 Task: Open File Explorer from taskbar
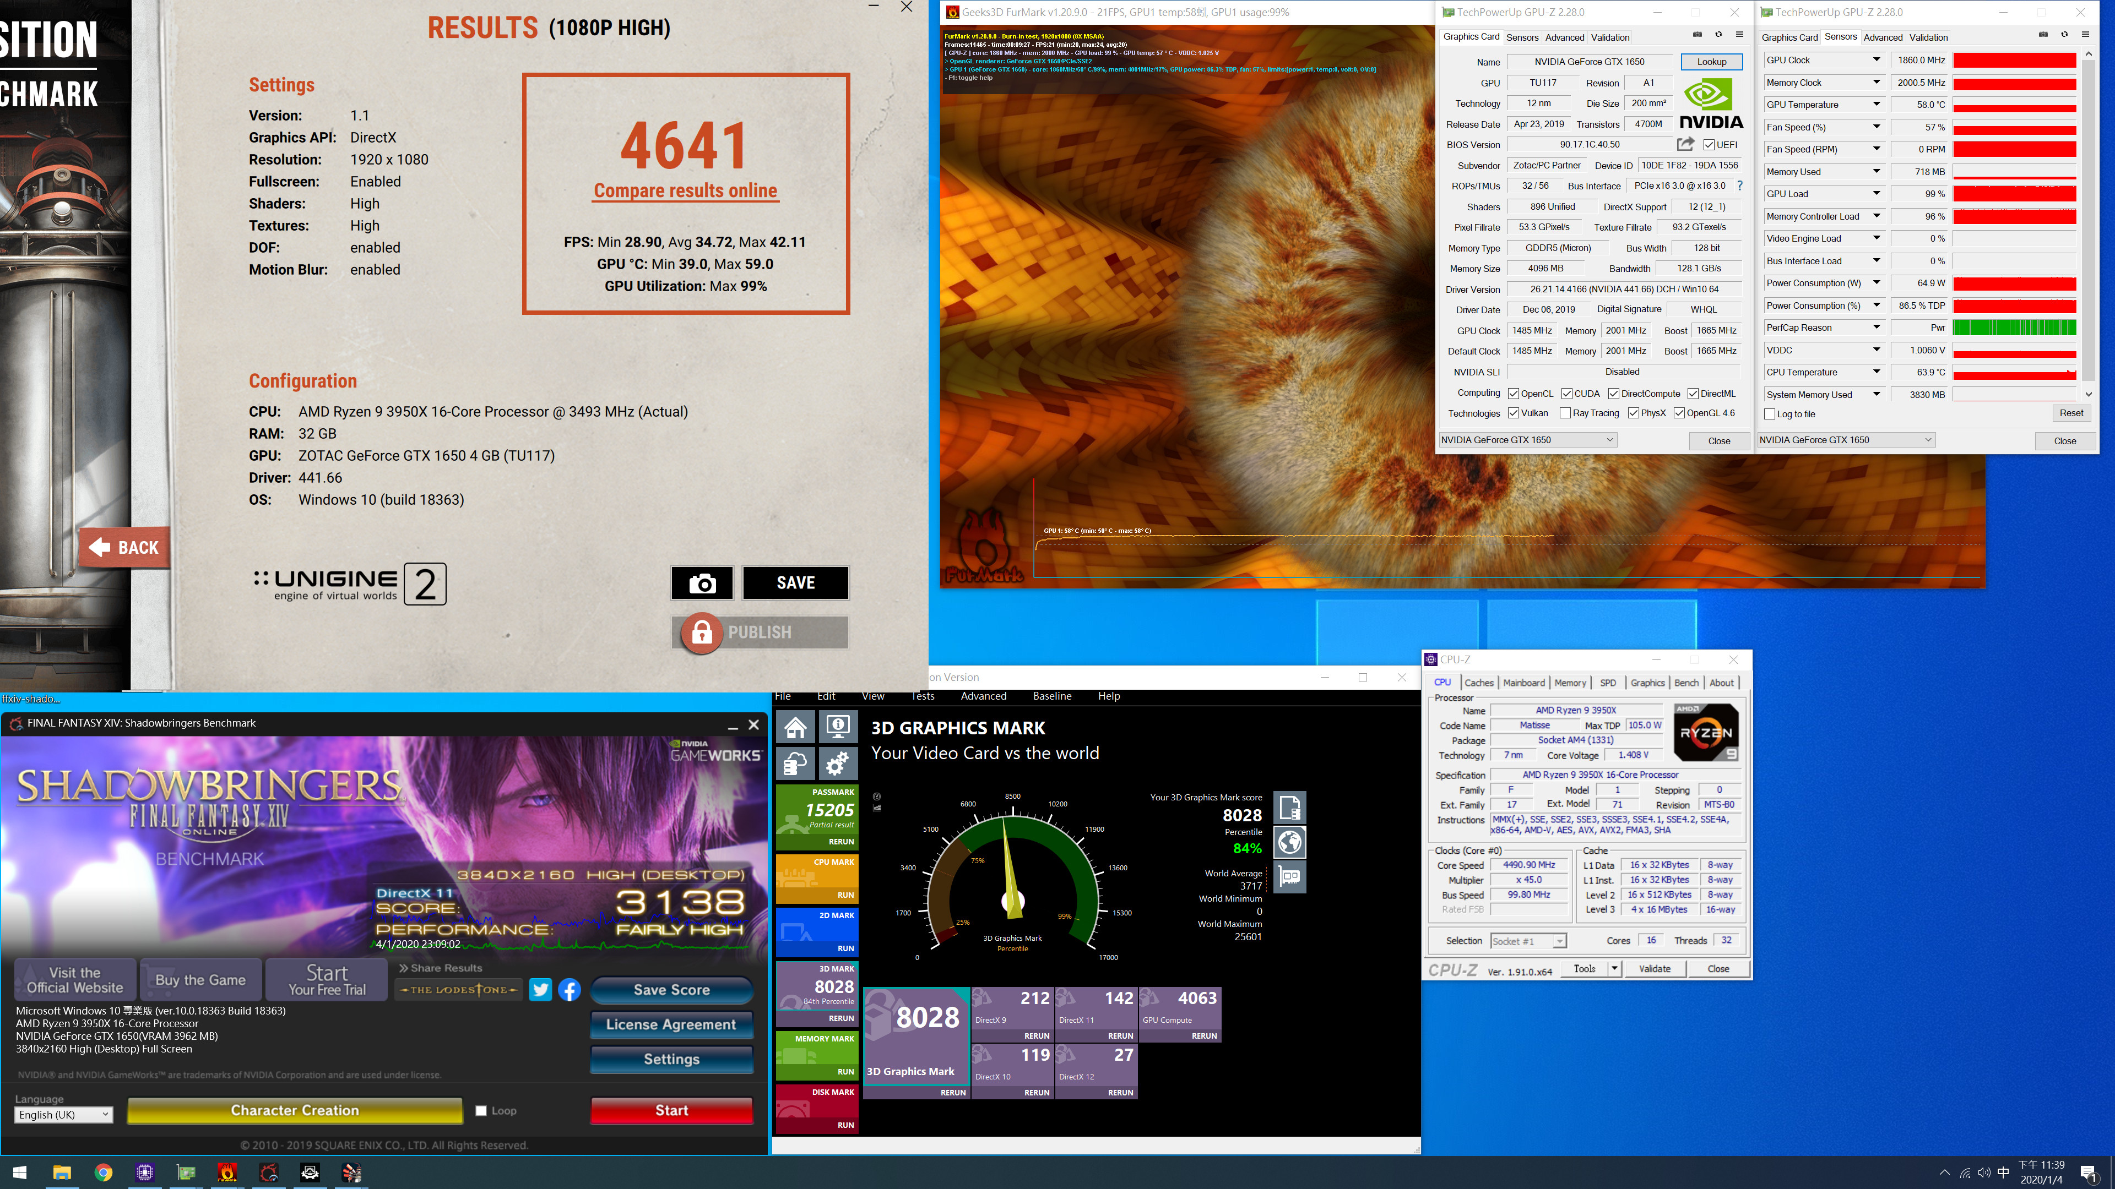[62, 1172]
